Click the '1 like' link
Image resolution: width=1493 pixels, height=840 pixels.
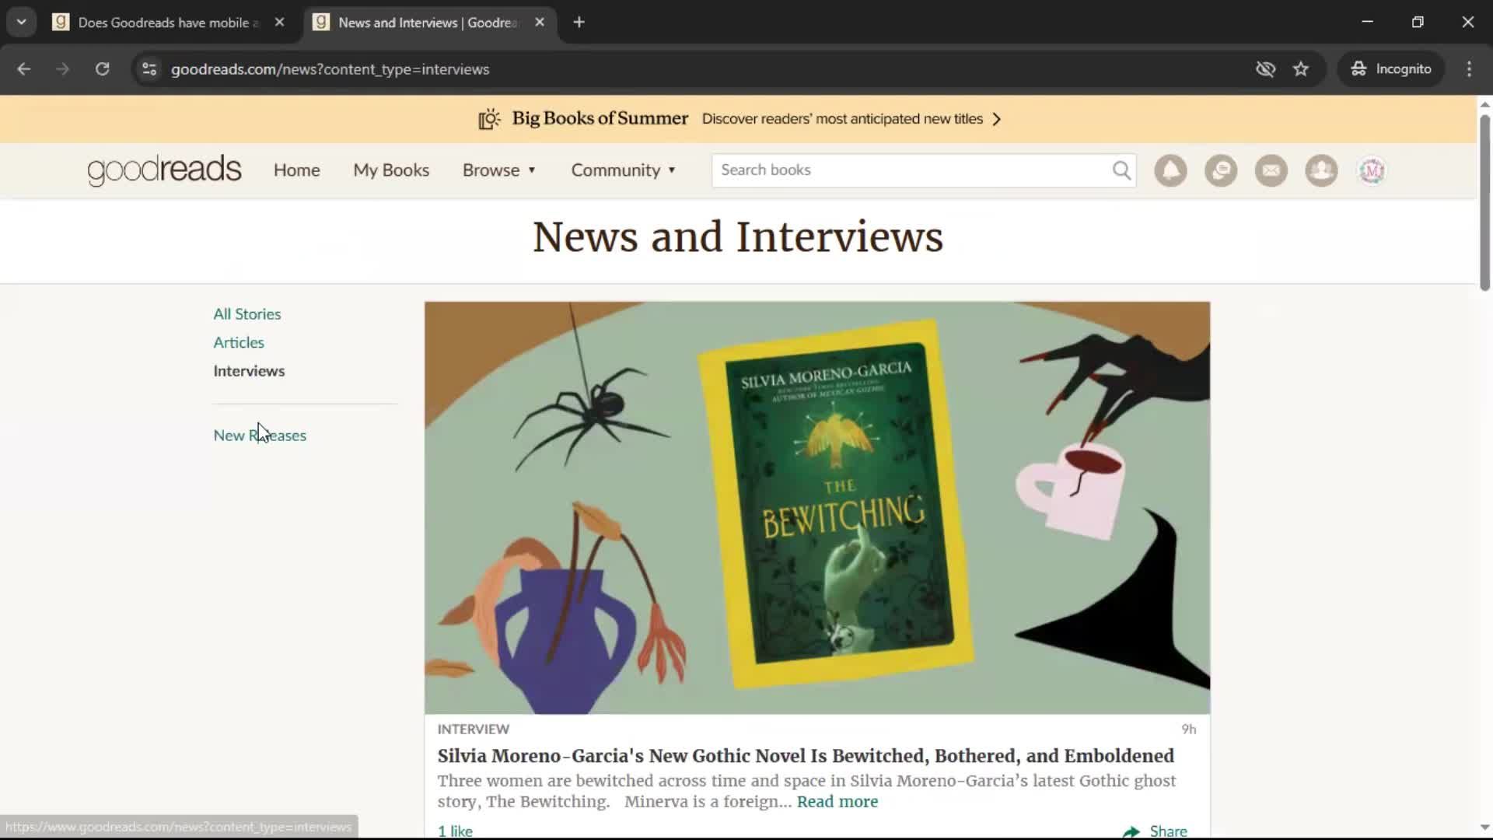point(455,831)
